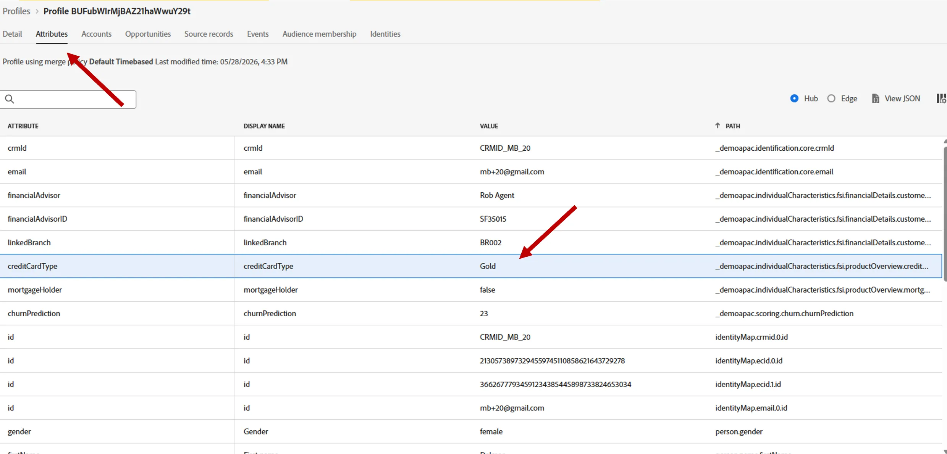This screenshot has width=947, height=454.
Task: Click the vertical scrollbar of the table
Action: [945, 214]
